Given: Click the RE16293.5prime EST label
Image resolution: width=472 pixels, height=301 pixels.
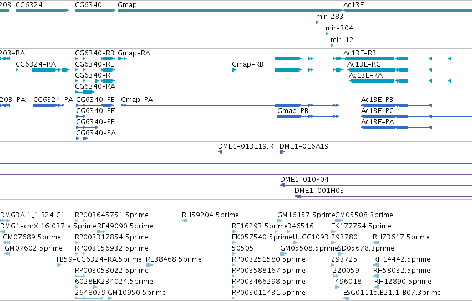Looking at the screenshot, I should (x=260, y=226).
